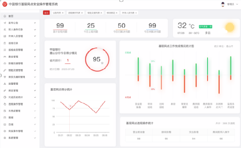Open 违规操作管理 in the sidebar menu
This screenshot has width=241, height=148.
[20, 104]
